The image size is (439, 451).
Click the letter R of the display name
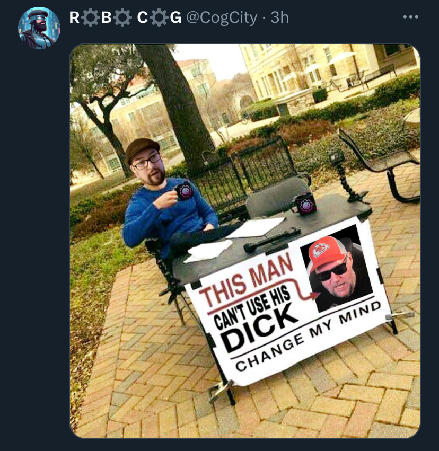74,17
